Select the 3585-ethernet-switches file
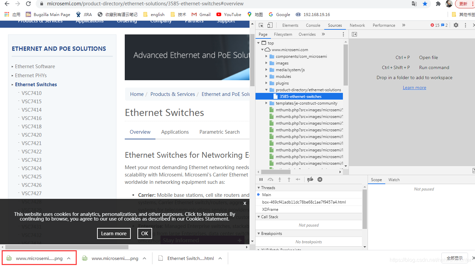The width and height of the screenshot is (475, 266). click(x=299, y=97)
